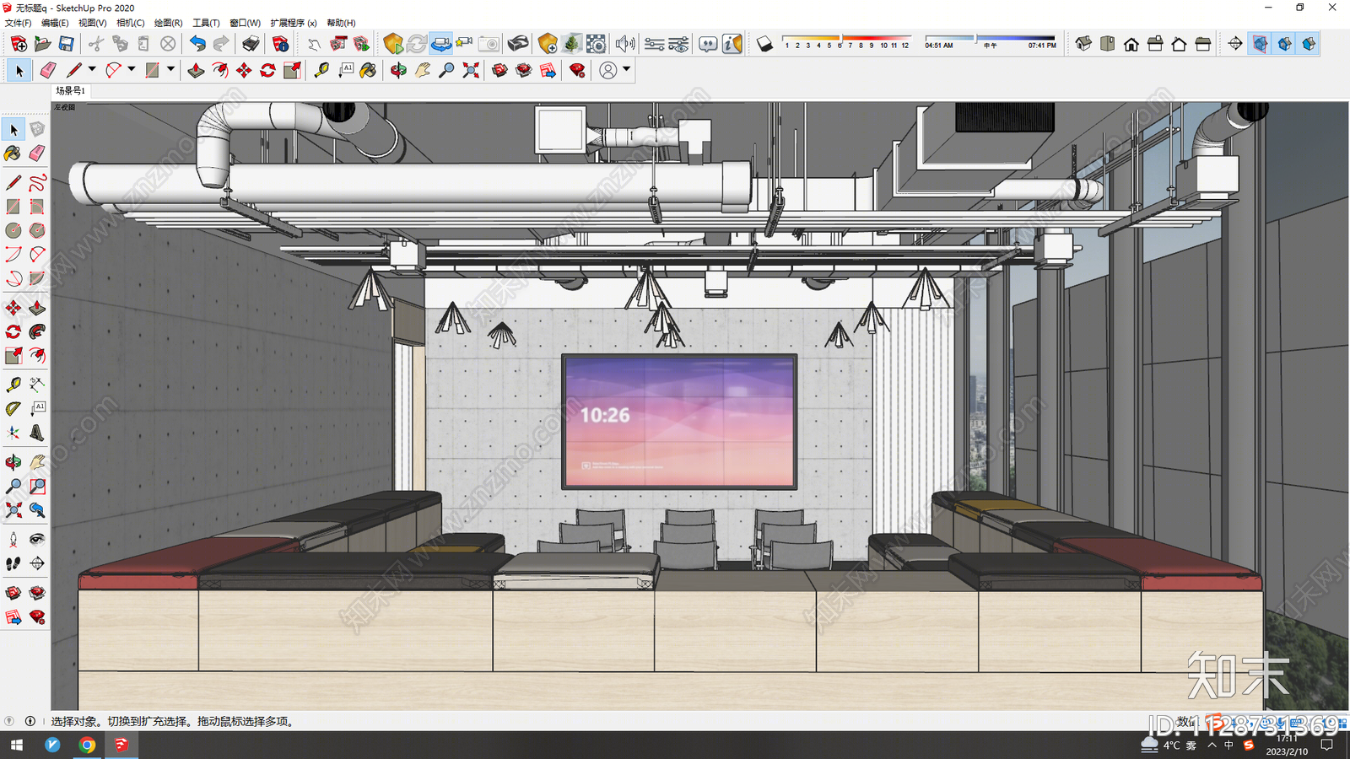Select the Freehand tool in left panel
This screenshot has height=759, width=1350.
[37, 183]
